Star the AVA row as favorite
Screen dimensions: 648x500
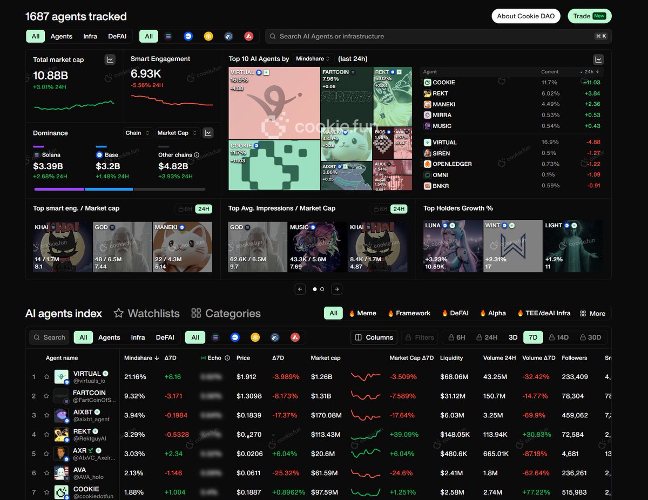pyautogui.click(x=47, y=473)
